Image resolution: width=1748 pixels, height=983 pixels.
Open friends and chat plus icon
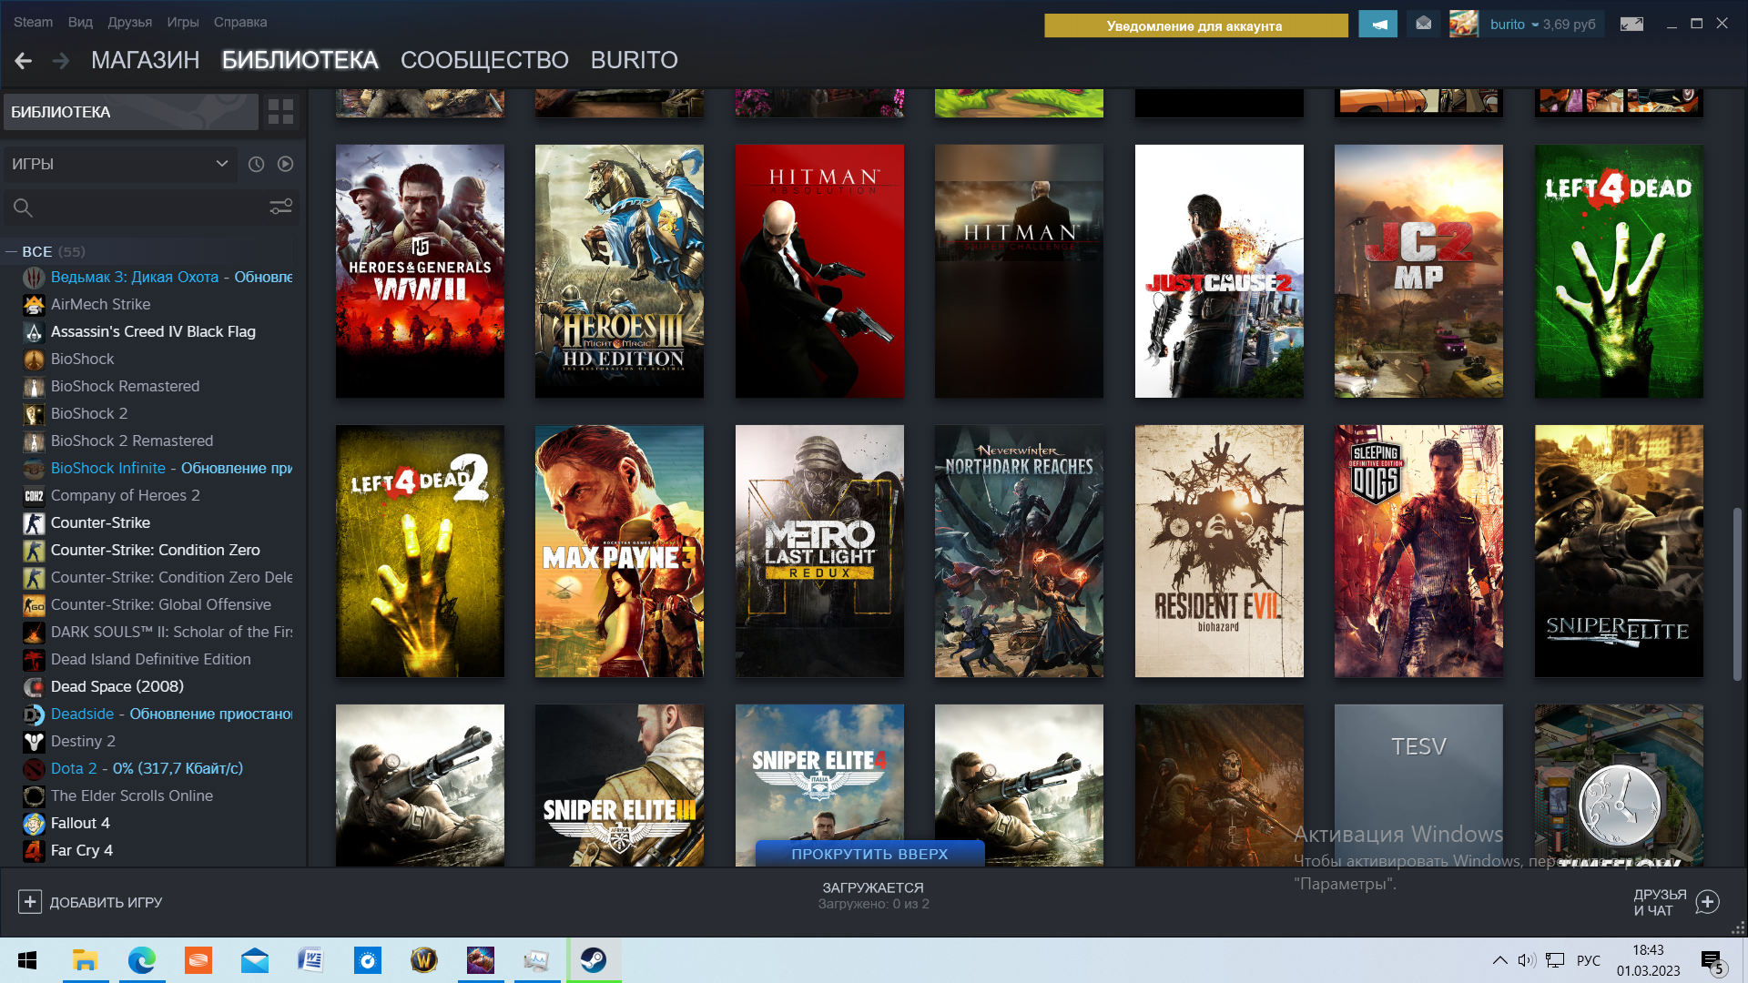coord(1708,902)
